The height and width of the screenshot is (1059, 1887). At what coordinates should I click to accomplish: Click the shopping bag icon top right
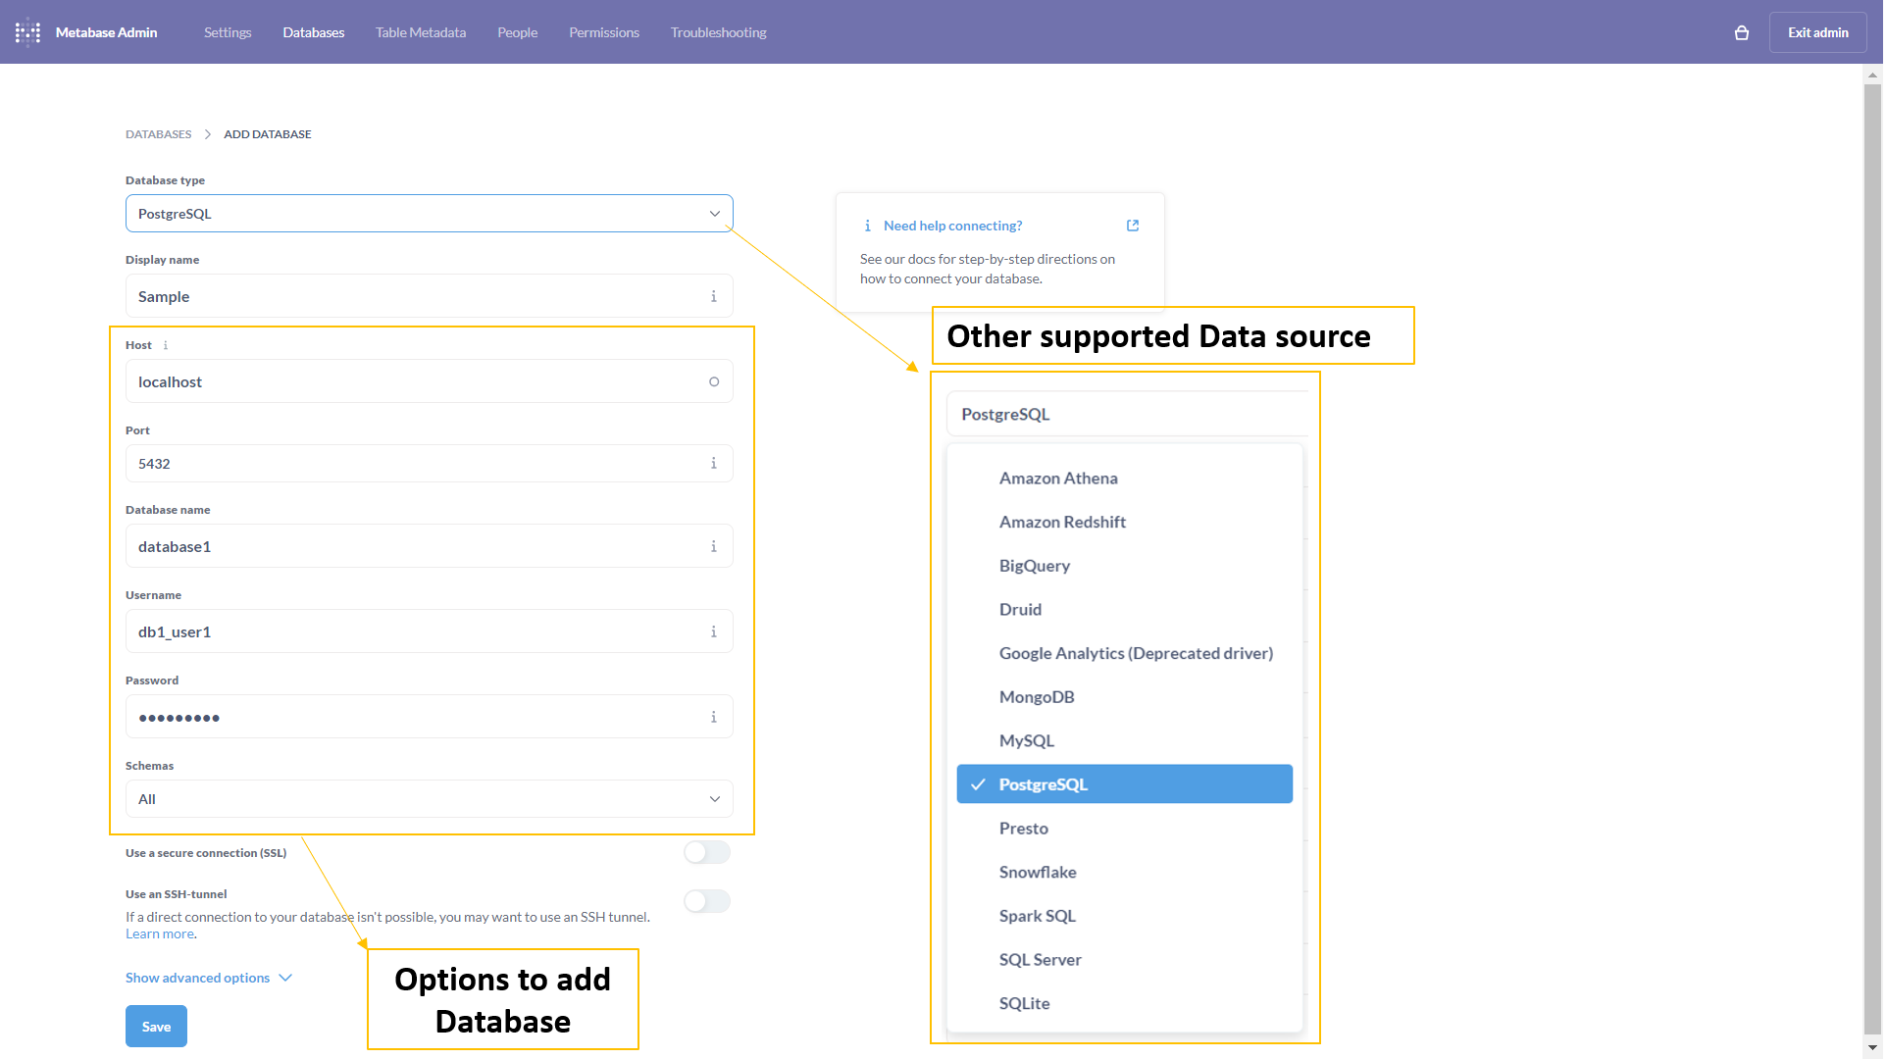tap(1742, 31)
